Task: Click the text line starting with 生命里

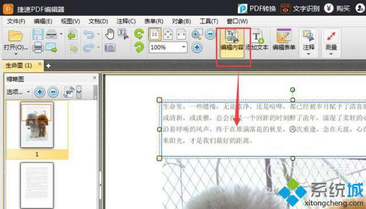Action: (x=264, y=107)
